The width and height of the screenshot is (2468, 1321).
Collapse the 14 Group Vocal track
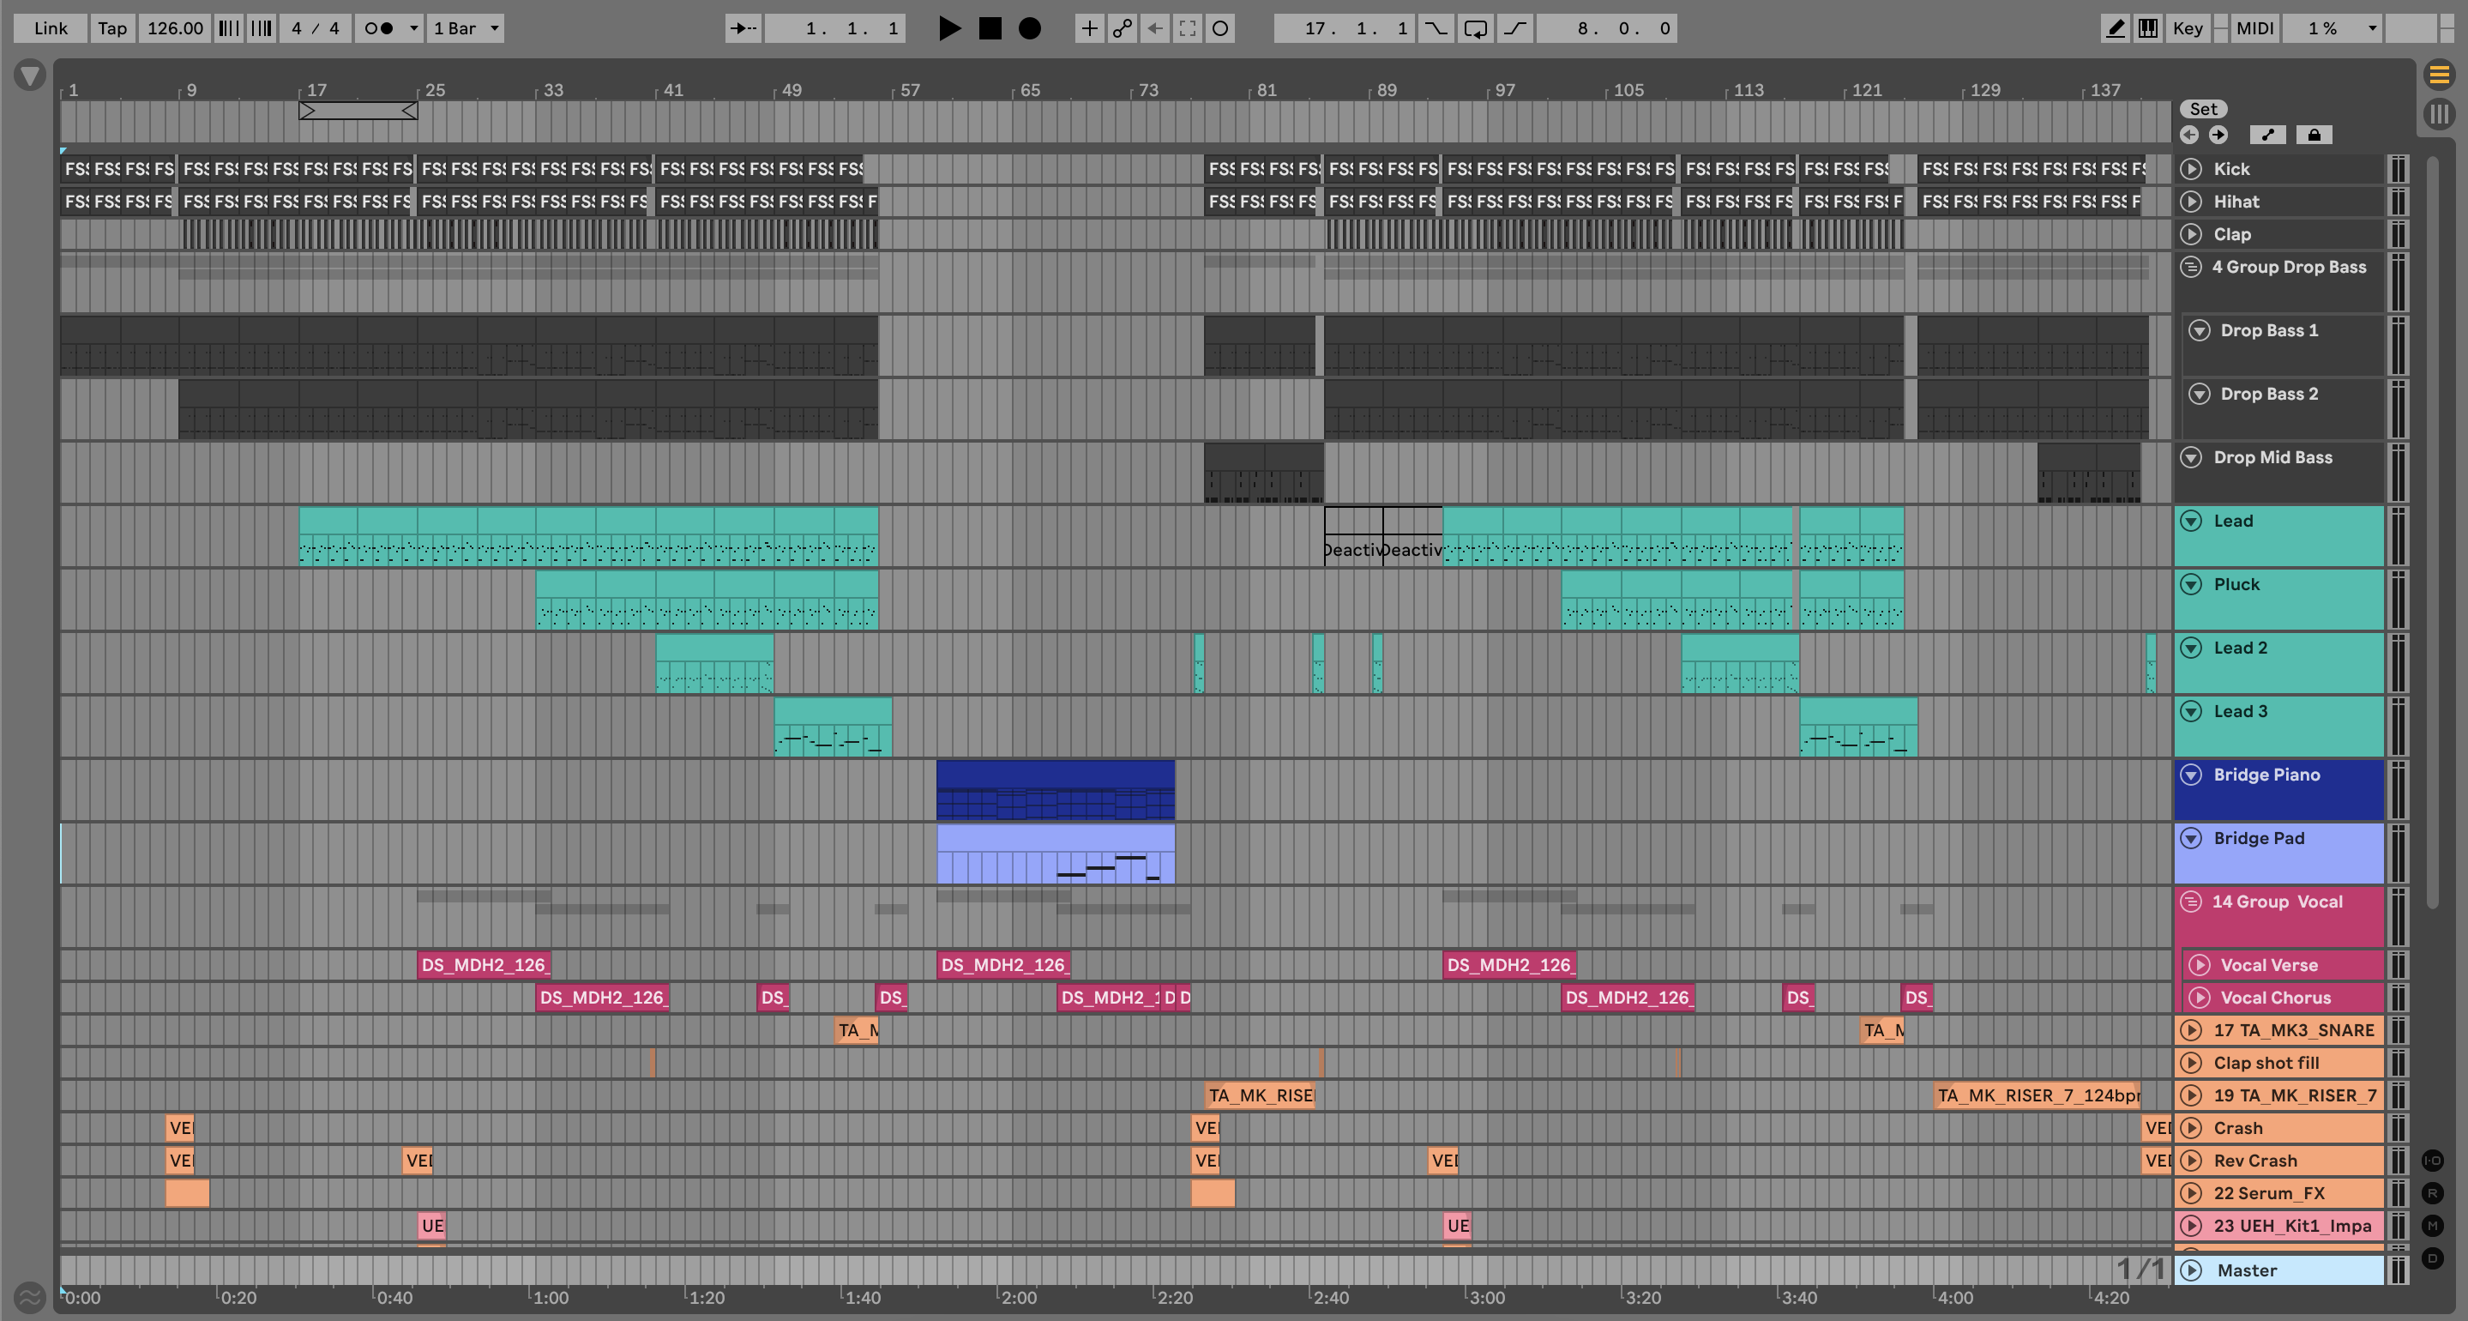(2191, 902)
